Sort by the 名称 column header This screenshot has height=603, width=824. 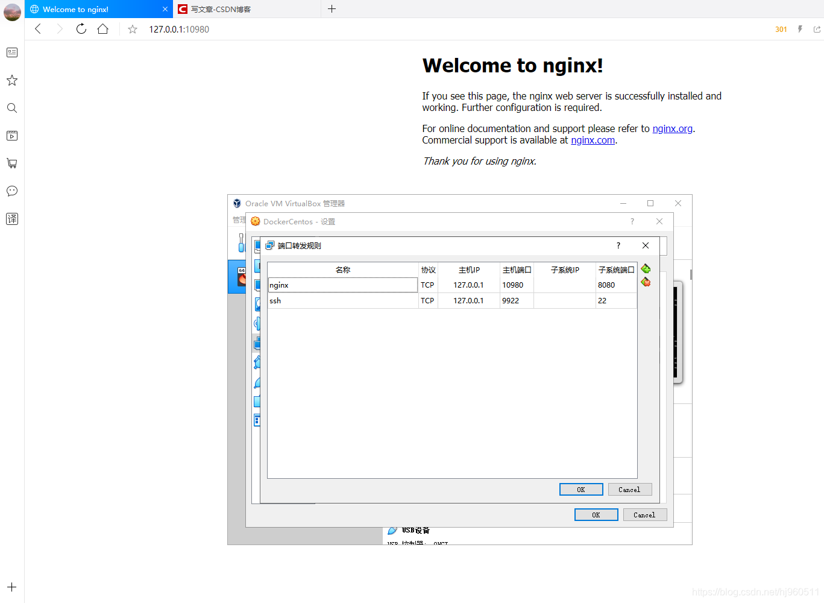tap(343, 270)
